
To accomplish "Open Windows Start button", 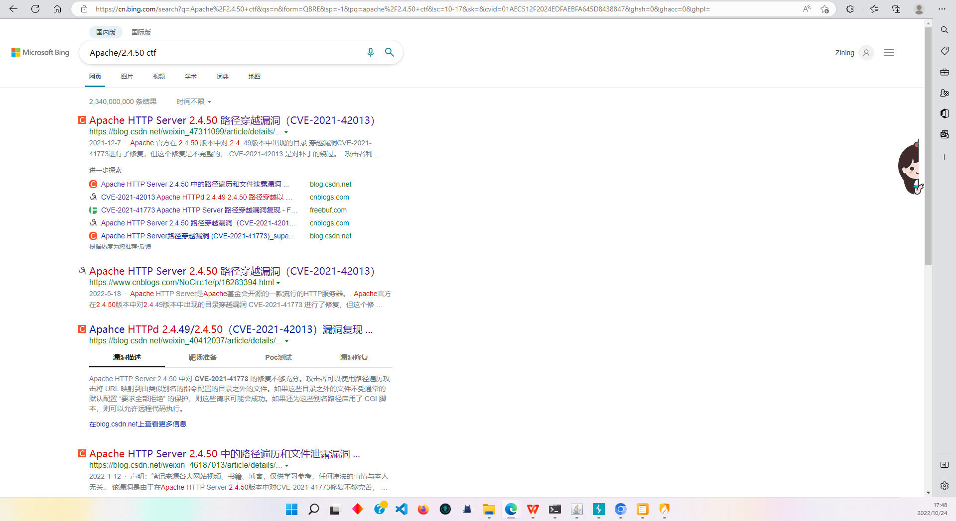I will pos(292,509).
